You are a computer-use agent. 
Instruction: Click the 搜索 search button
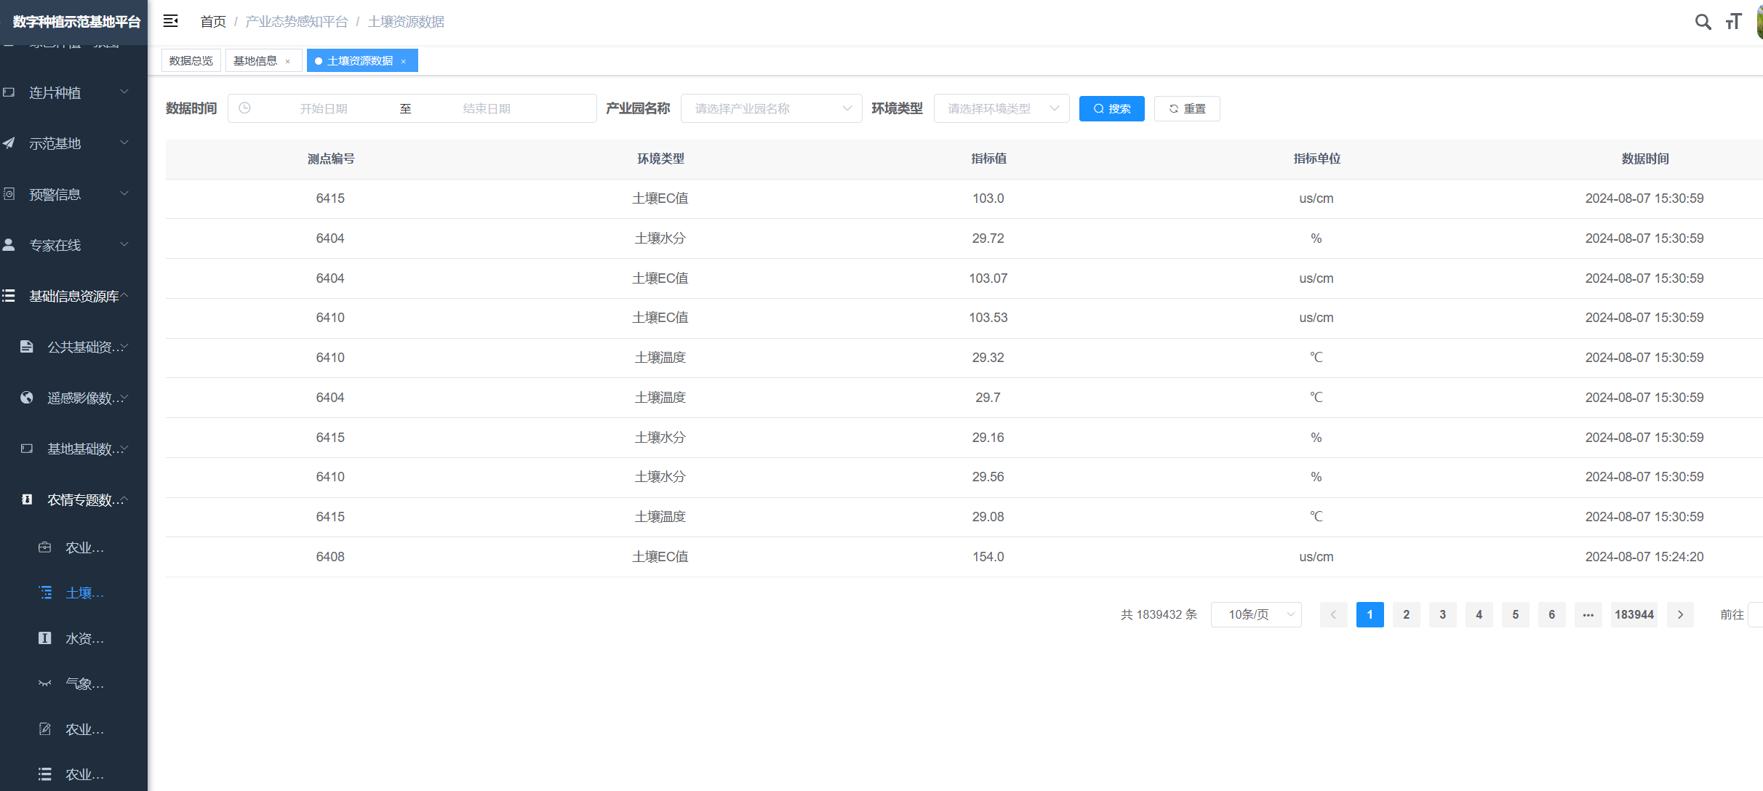(1111, 108)
